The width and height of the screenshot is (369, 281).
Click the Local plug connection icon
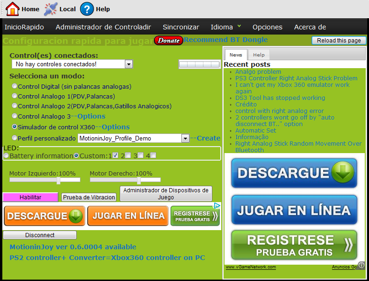click(x=51, y=9)
